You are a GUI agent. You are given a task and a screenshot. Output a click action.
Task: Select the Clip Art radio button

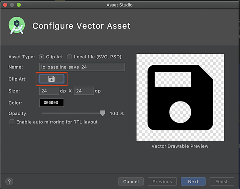(41, 57)
